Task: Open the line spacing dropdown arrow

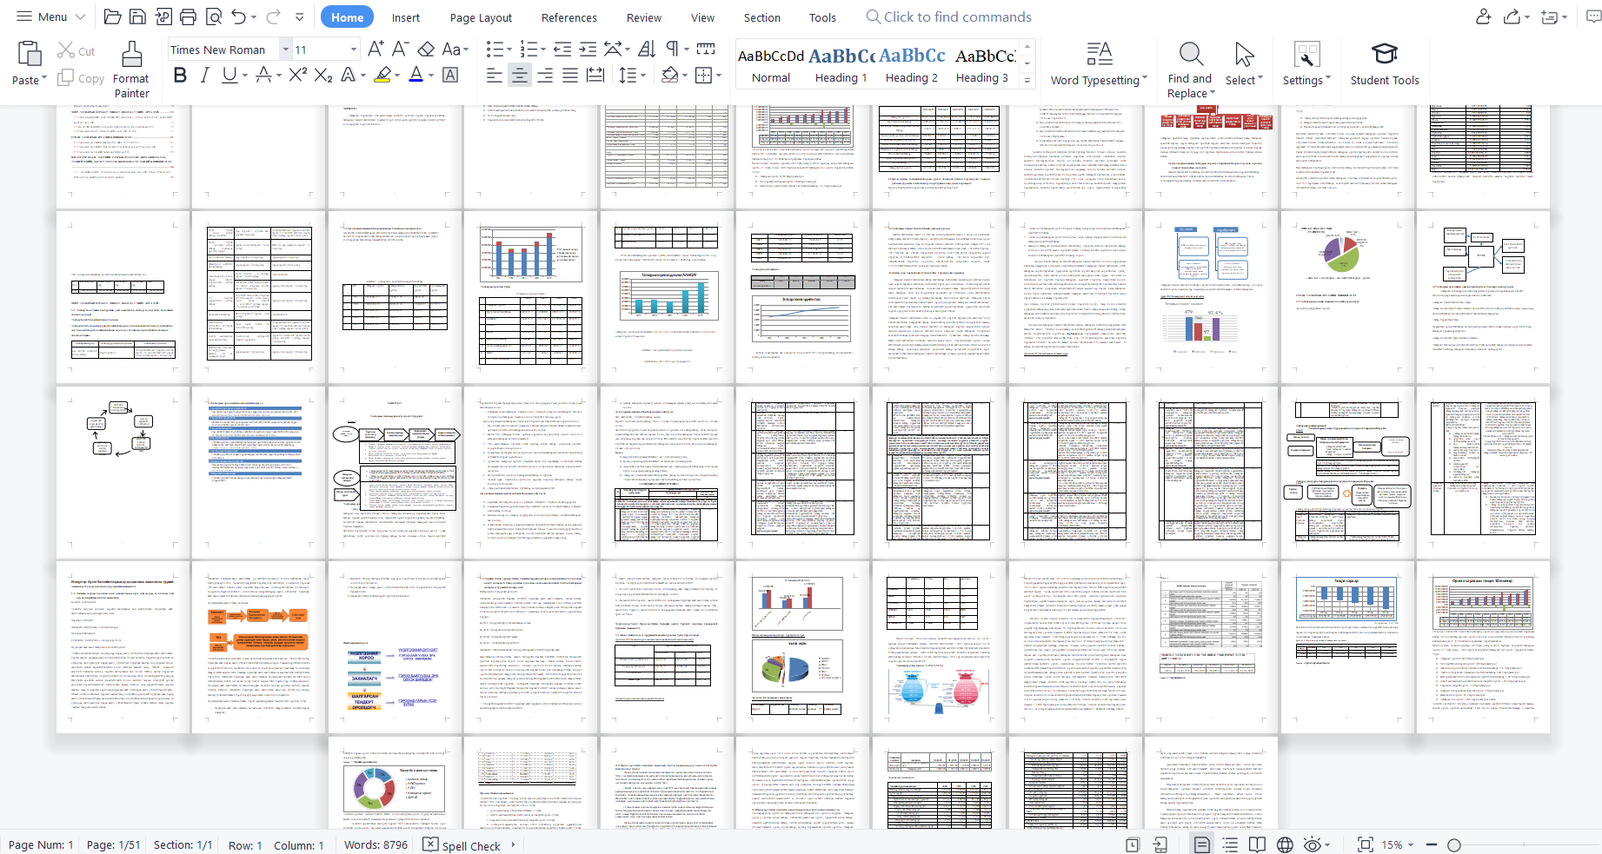Action: (643, 76)
